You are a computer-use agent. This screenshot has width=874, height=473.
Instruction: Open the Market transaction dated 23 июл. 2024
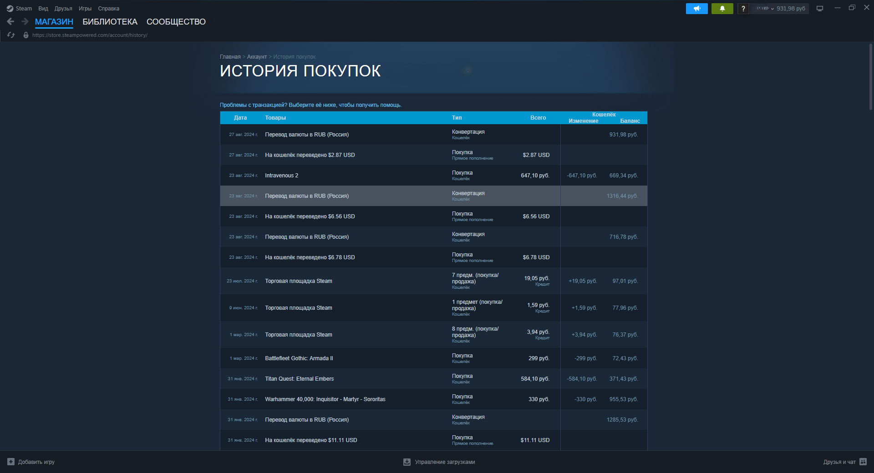pyautogui.click(x=434, y=281)
